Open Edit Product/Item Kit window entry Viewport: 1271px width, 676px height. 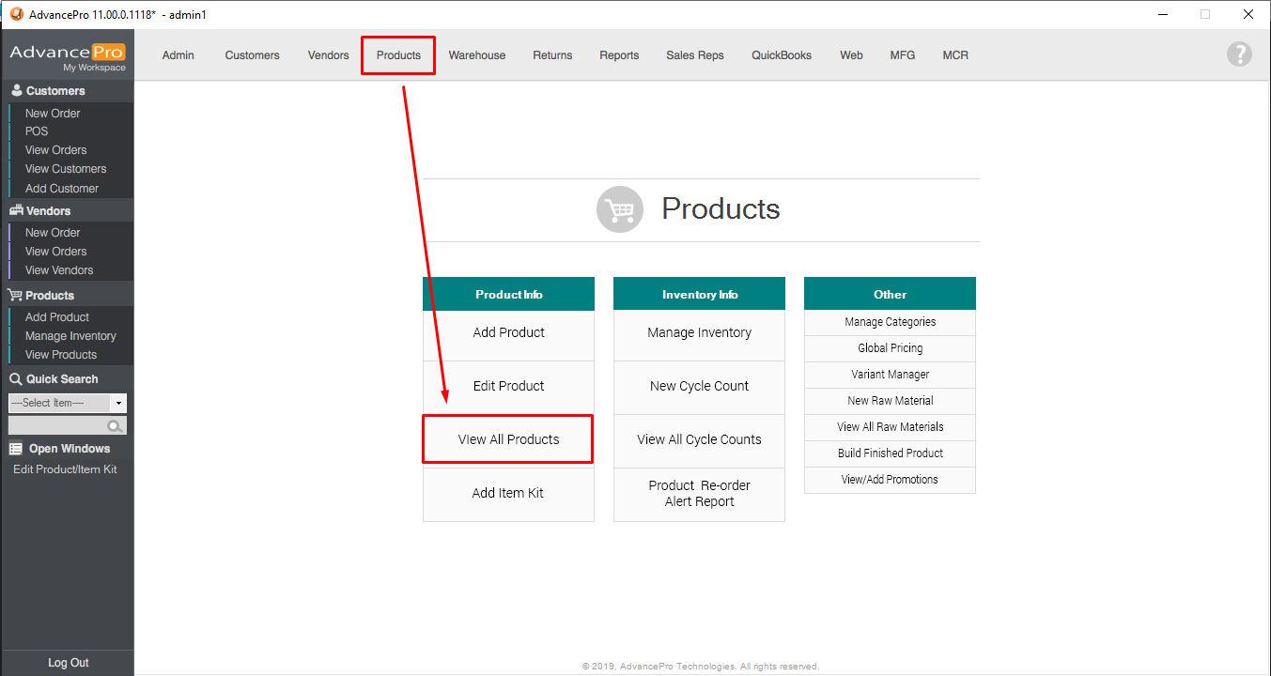65,469
